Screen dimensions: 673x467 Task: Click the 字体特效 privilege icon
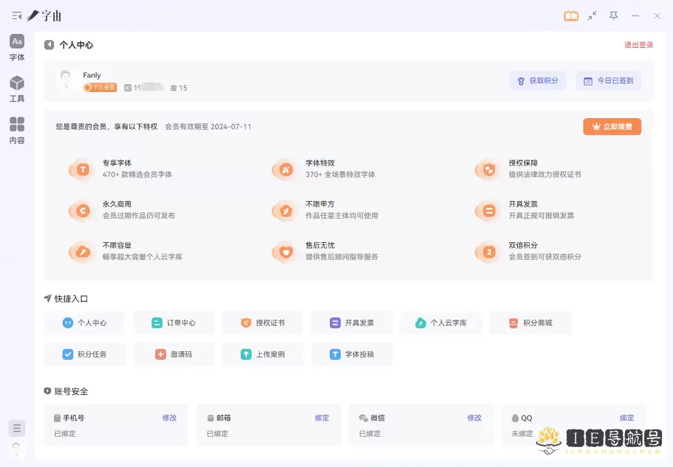coord(285,170)
